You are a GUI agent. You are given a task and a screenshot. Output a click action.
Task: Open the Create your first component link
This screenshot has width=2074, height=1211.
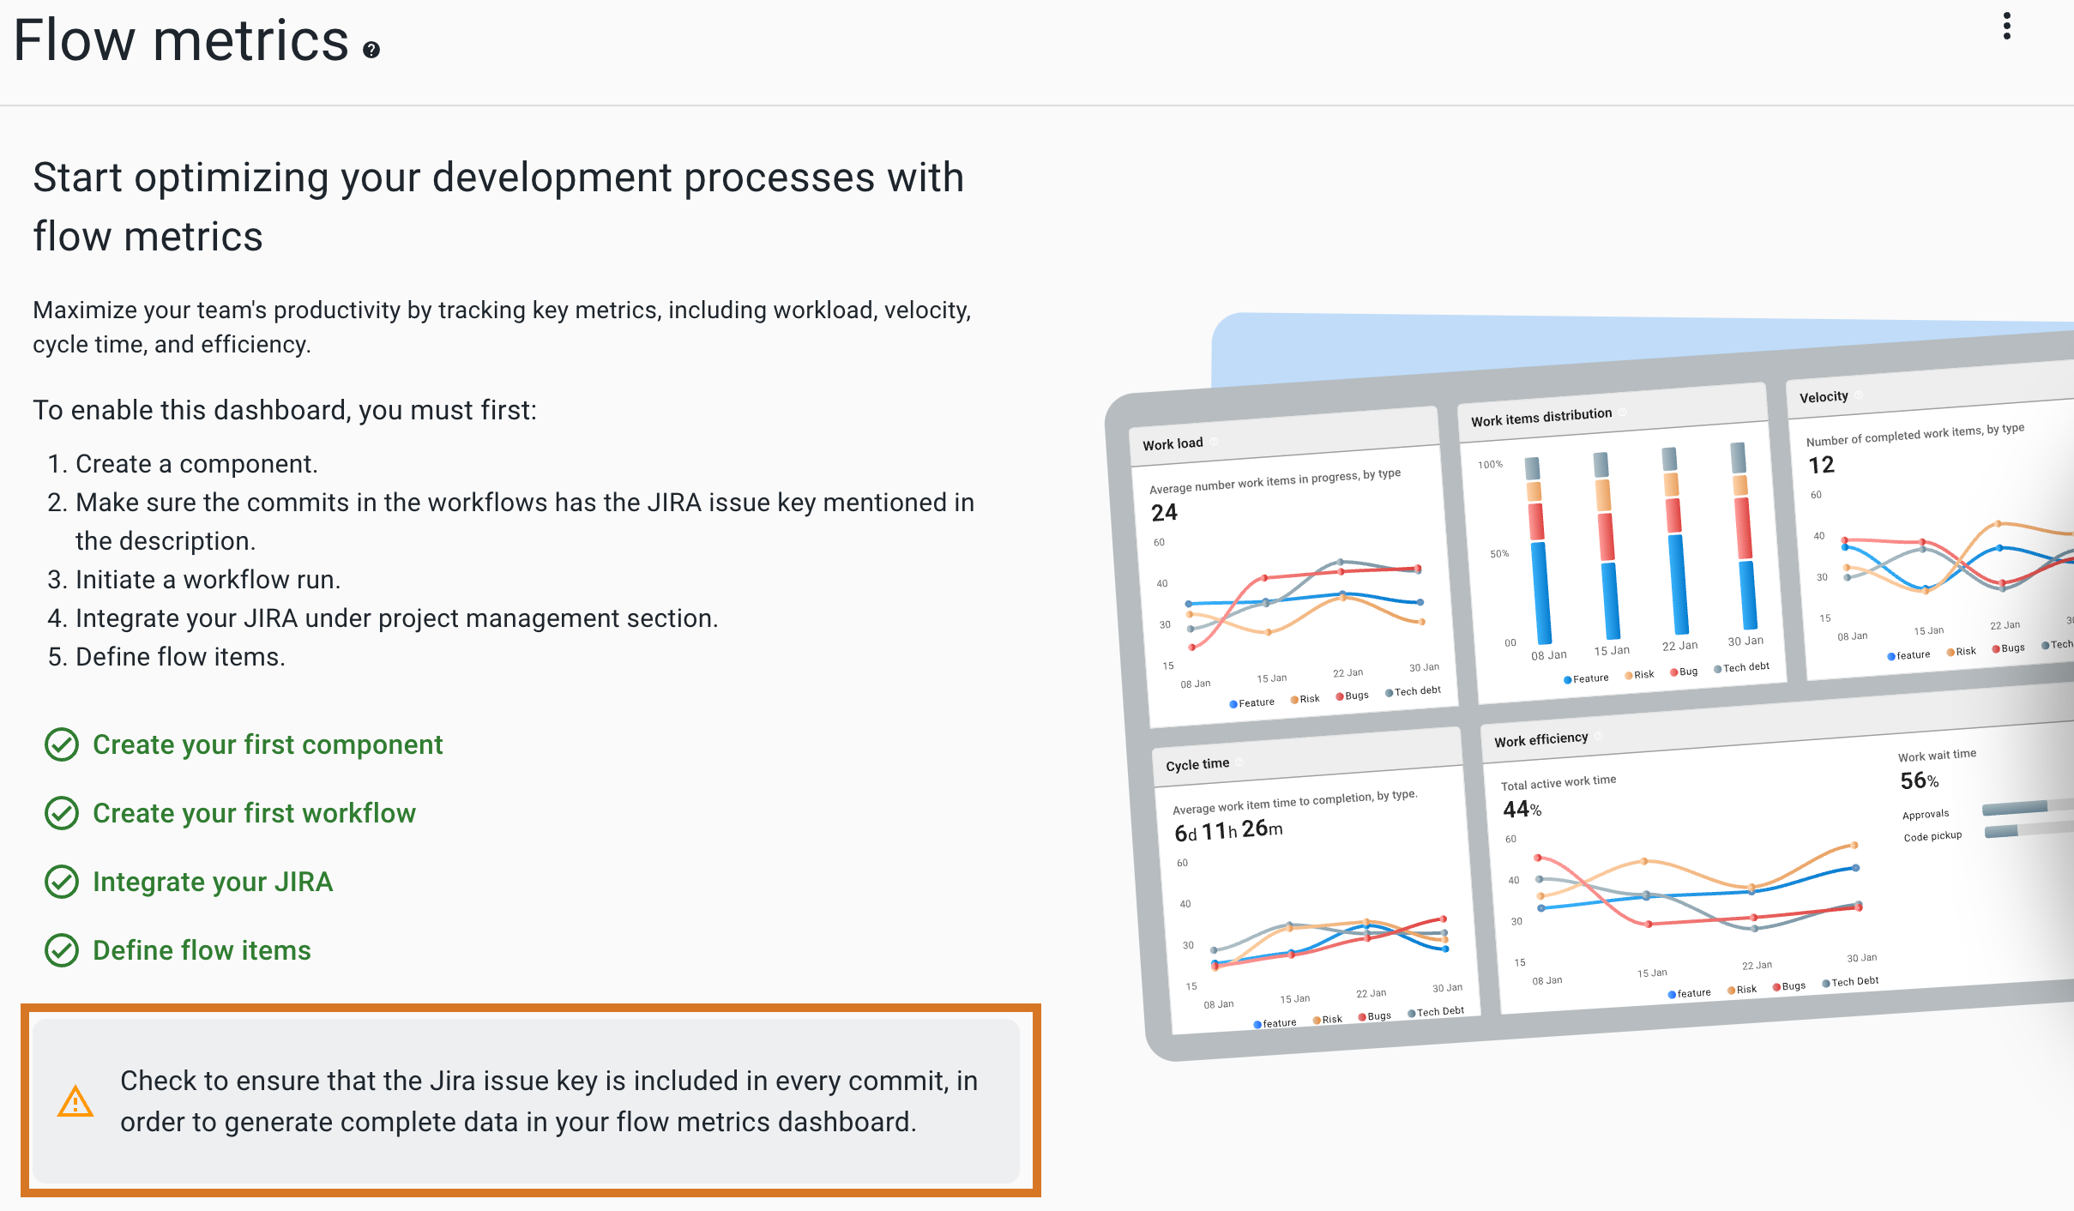pyautogui.click(x=268, y=744)
